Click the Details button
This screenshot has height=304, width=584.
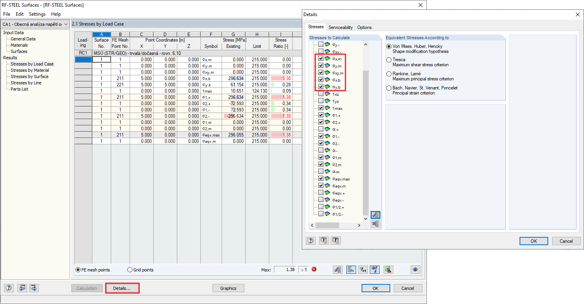[122, 288]
